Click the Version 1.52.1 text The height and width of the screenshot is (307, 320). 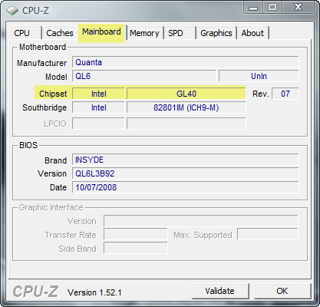click(94, 292)
